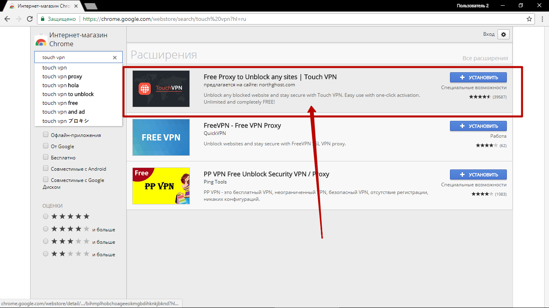Screen dimensions: 549x308
Task: Choose suggestion 'touch vpn proxy'
Action: [x=78, y=77]
